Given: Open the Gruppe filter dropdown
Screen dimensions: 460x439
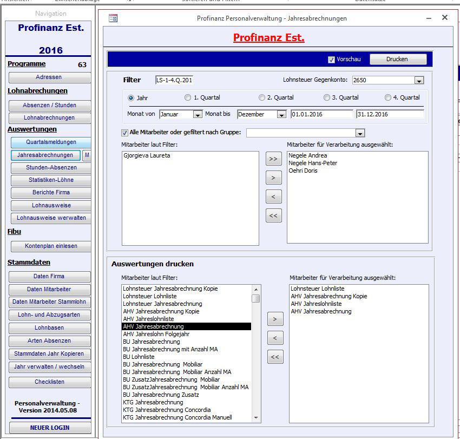Looking at the screenshot, I should (x=360, y=133).
